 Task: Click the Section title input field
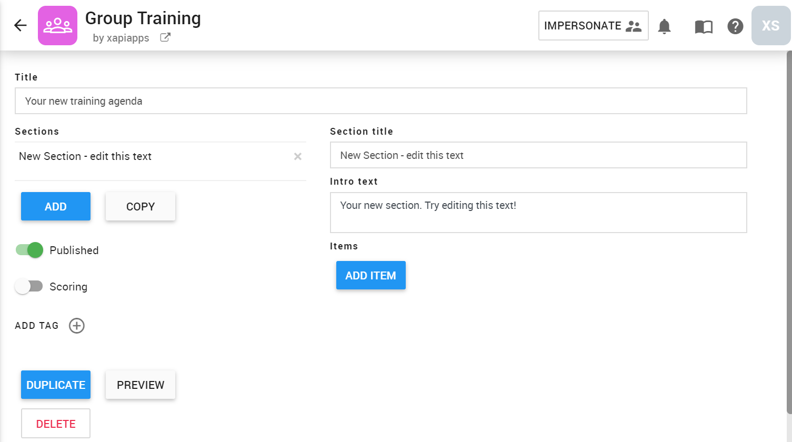tap(538, 155)
